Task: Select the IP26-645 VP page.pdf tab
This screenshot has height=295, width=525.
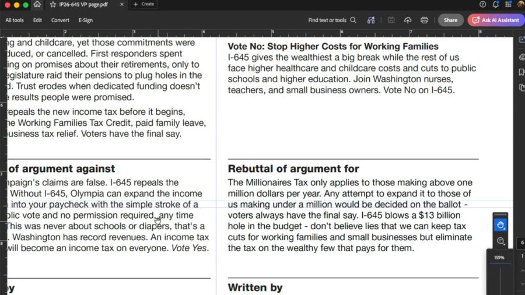Action: [x=83, y=4]
